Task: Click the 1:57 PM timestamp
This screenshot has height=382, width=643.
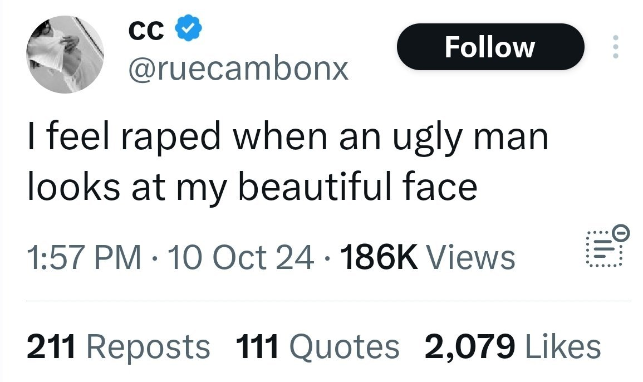Action: click(84, 258)
